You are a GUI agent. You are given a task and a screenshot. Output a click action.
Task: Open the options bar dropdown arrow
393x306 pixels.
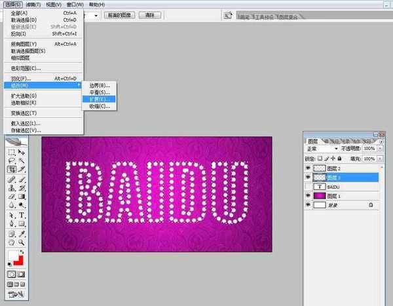[96, 16]
